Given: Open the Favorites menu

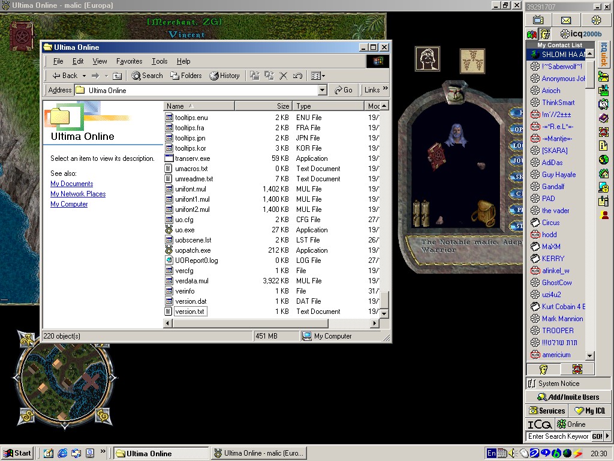Looking at the screenshot, I should pos(130,61).
